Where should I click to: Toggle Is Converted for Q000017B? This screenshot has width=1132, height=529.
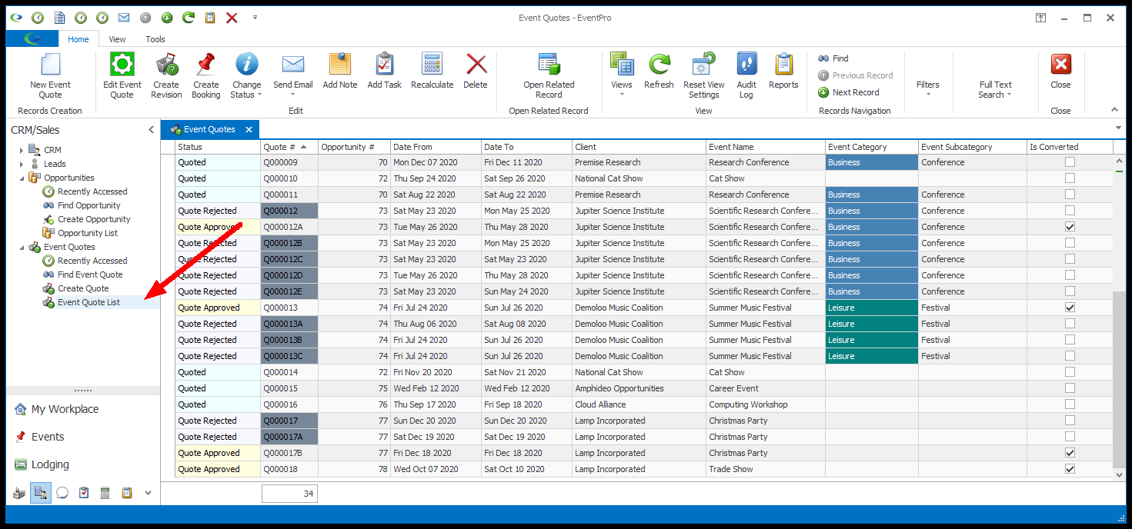(1070, 453)
